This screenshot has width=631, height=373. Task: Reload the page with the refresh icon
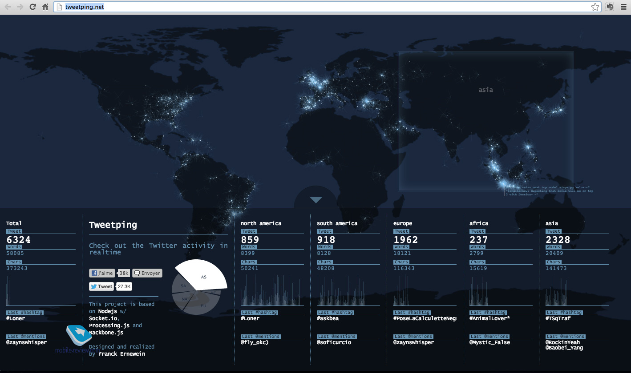click(x=32, y=7)
